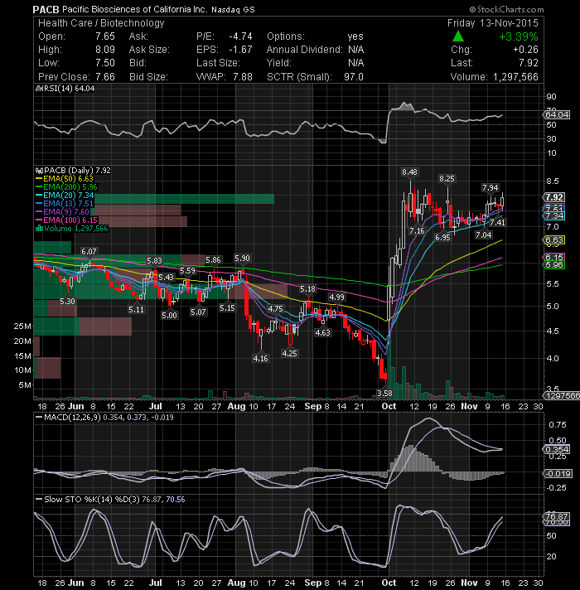Click the 76.87 stochastic axis tag

tap(557, 516)
